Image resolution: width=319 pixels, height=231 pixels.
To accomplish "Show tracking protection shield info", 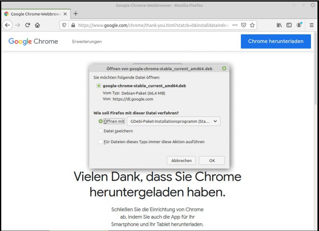I will [x=64, y=25].
